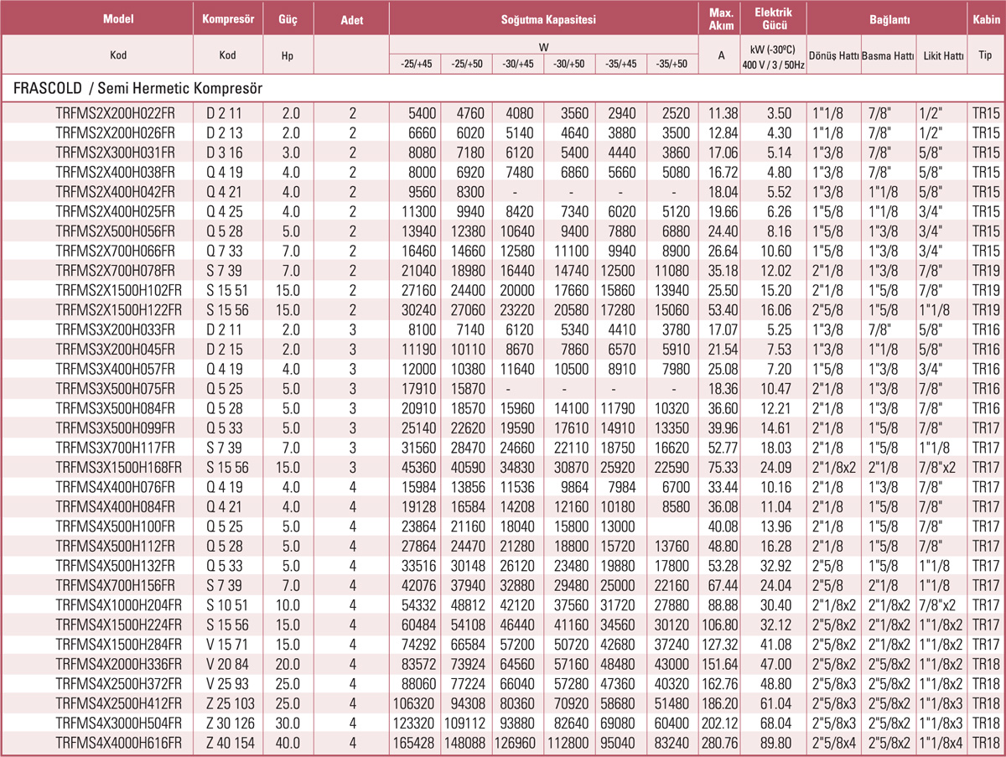This screenshot has width=1006, height=757.
Task: Select model row TRFMS3X1500H168FR
Action: 117,465
